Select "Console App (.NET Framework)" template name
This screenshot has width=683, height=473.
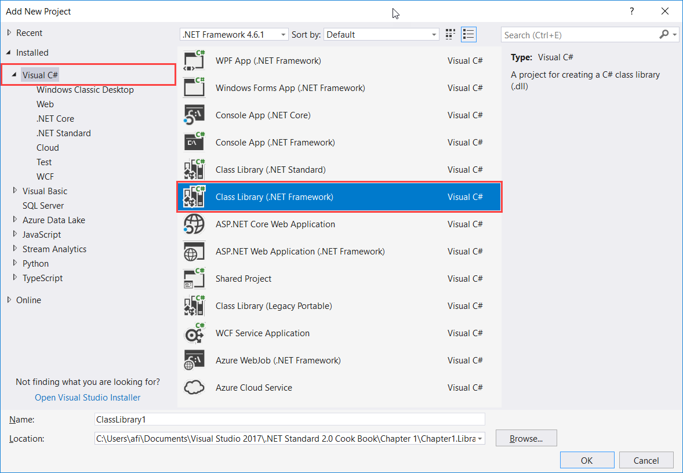[275, 143]
